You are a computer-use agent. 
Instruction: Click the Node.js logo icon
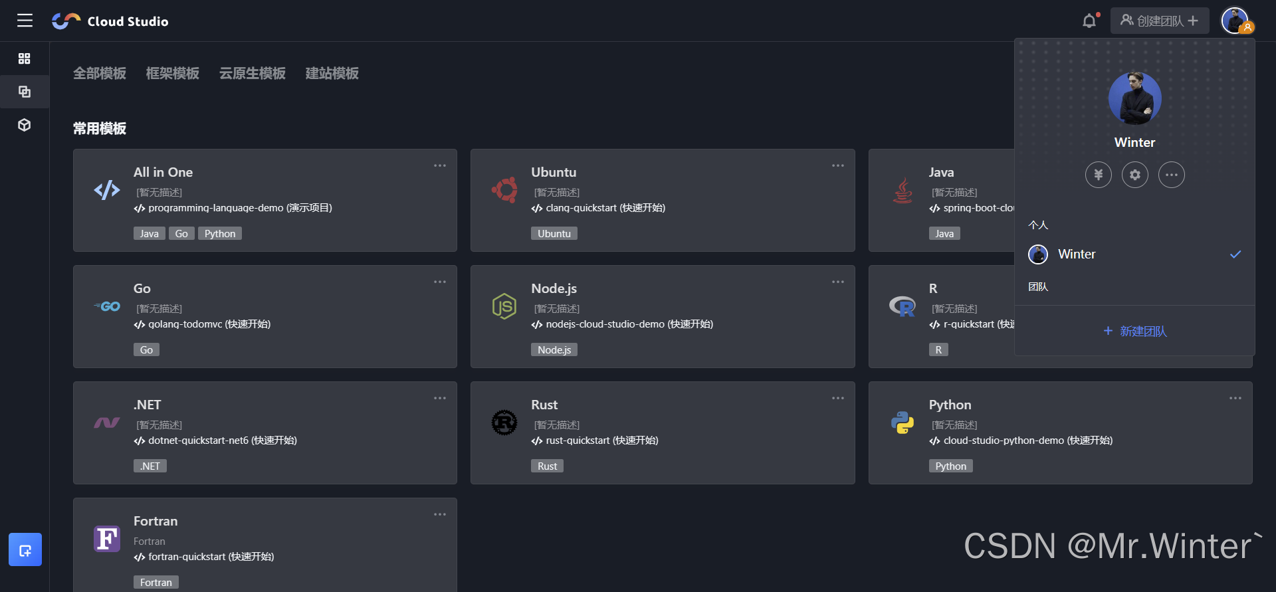point(504,306)
